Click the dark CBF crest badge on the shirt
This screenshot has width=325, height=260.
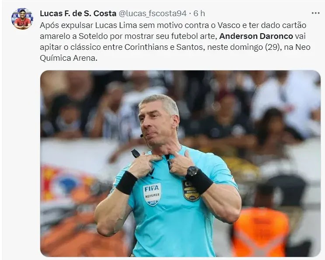coord(190,191)
